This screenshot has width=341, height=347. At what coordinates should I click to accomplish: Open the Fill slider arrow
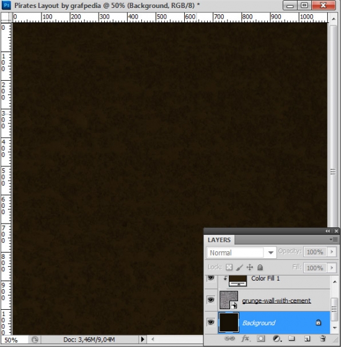point(332,268)
